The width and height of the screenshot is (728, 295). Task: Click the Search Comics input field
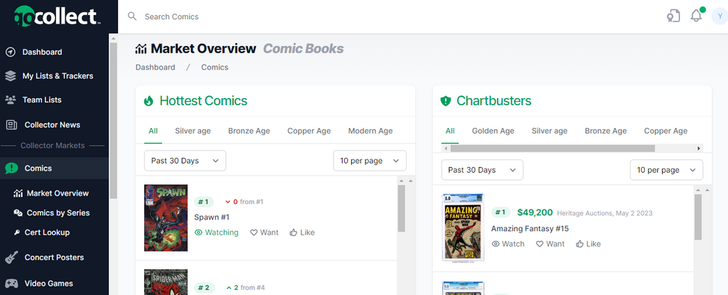click(x=400, y=17)
